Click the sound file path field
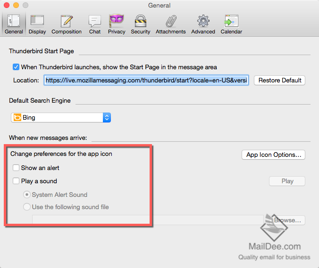Image resolution: width=319 pixels, height=268 pixels. click(148, 220)
